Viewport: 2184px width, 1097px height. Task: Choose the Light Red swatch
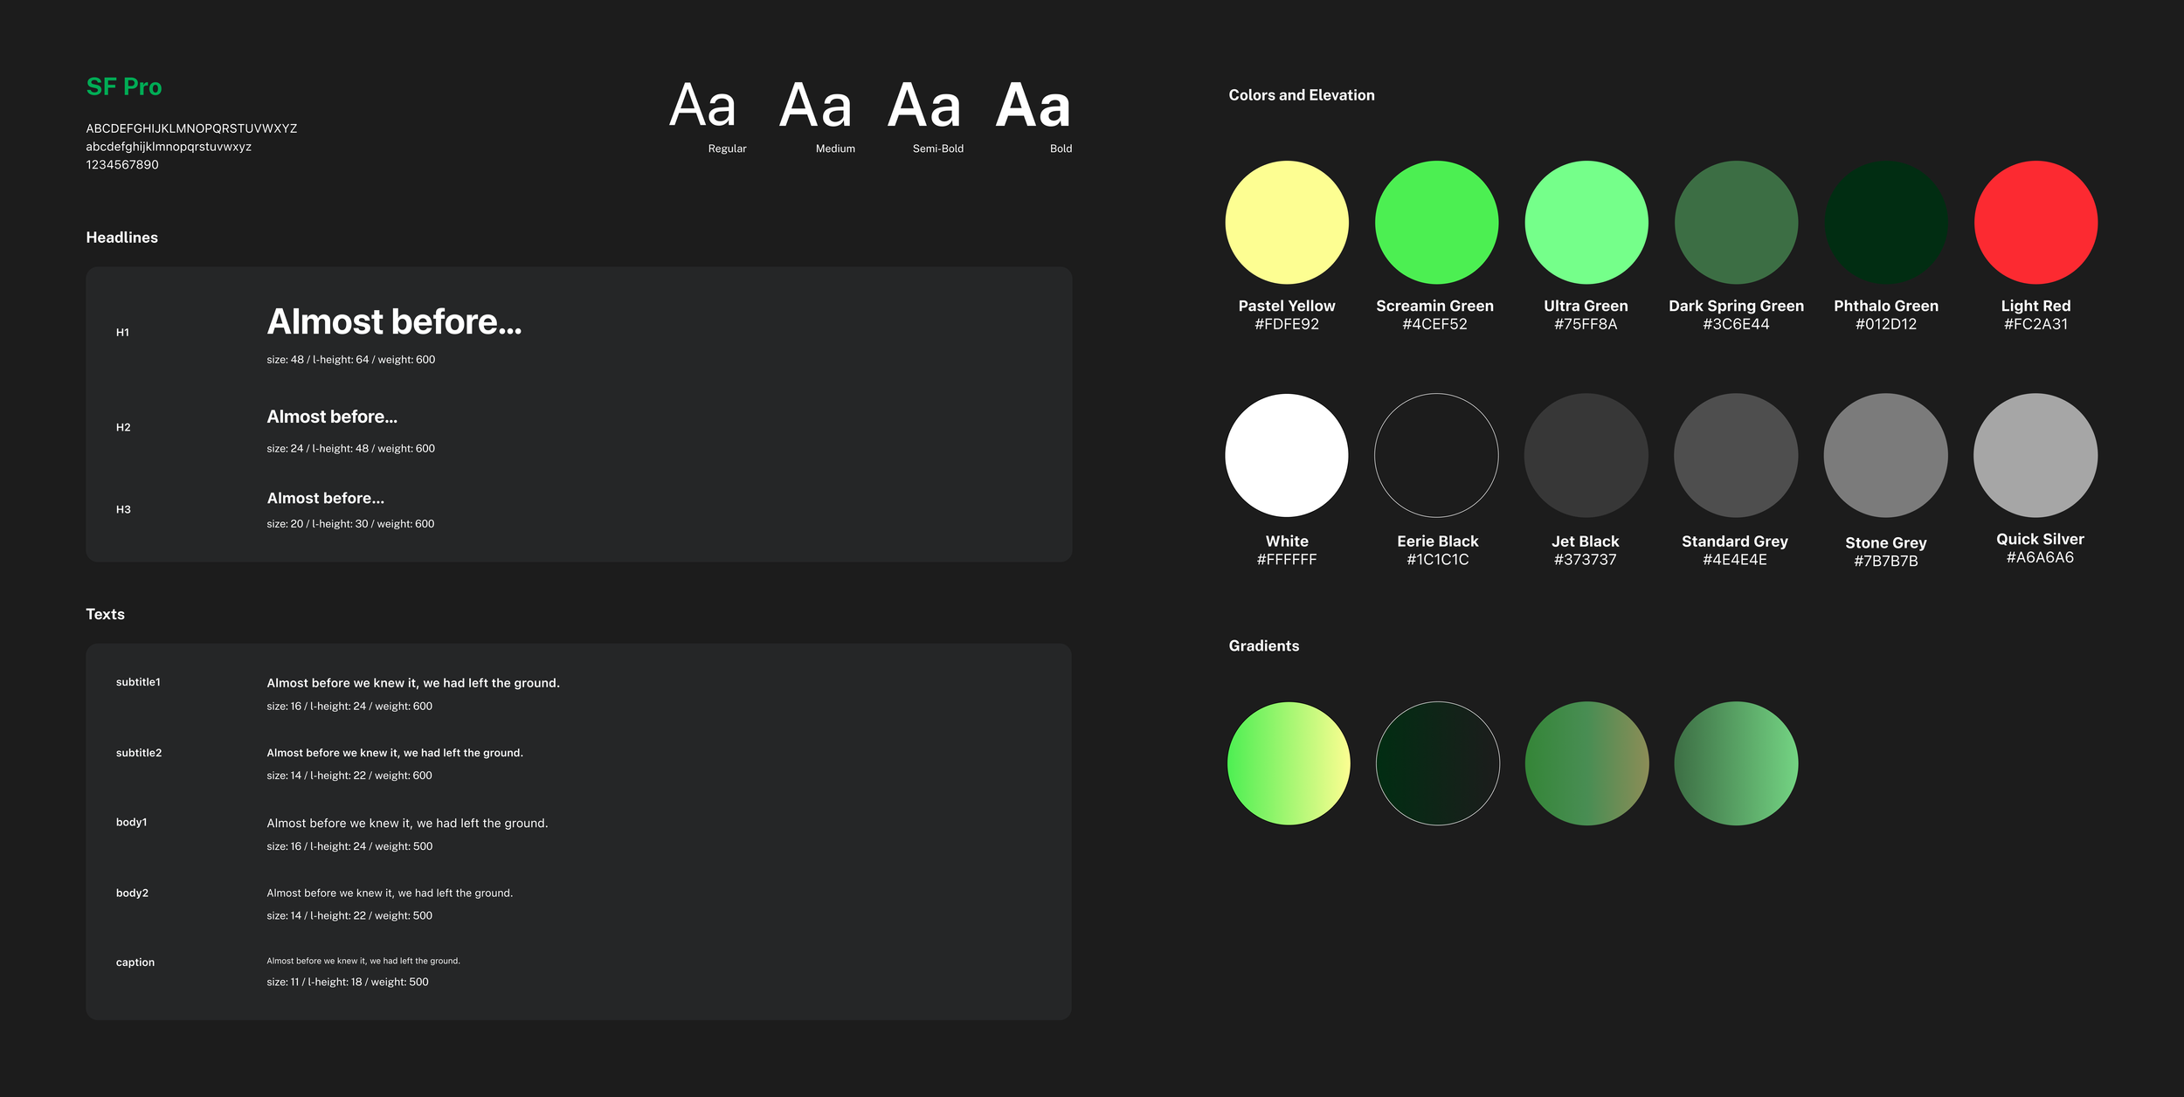(2035, 222)
